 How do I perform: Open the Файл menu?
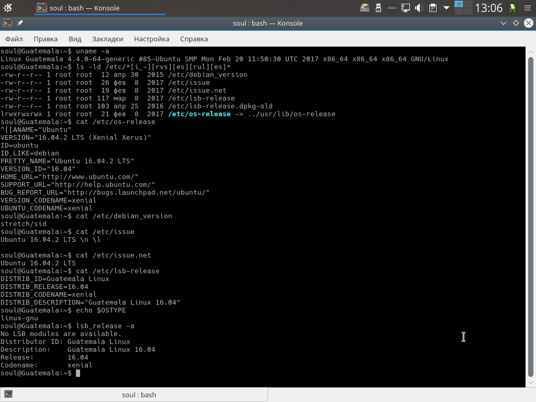tap(14, 39)
